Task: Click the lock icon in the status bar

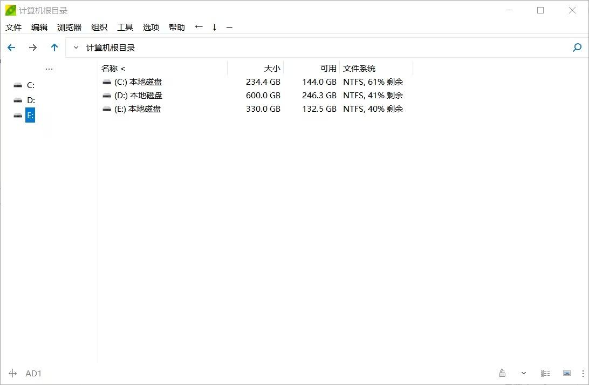Action: 502,373
